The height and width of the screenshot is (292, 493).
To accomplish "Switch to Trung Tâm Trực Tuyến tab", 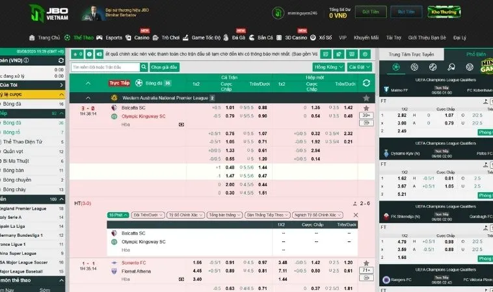I will pyautogui.click(x=411, y=55).
